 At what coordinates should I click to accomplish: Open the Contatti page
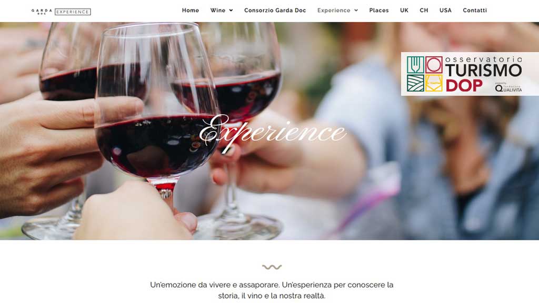coord(475,11)
